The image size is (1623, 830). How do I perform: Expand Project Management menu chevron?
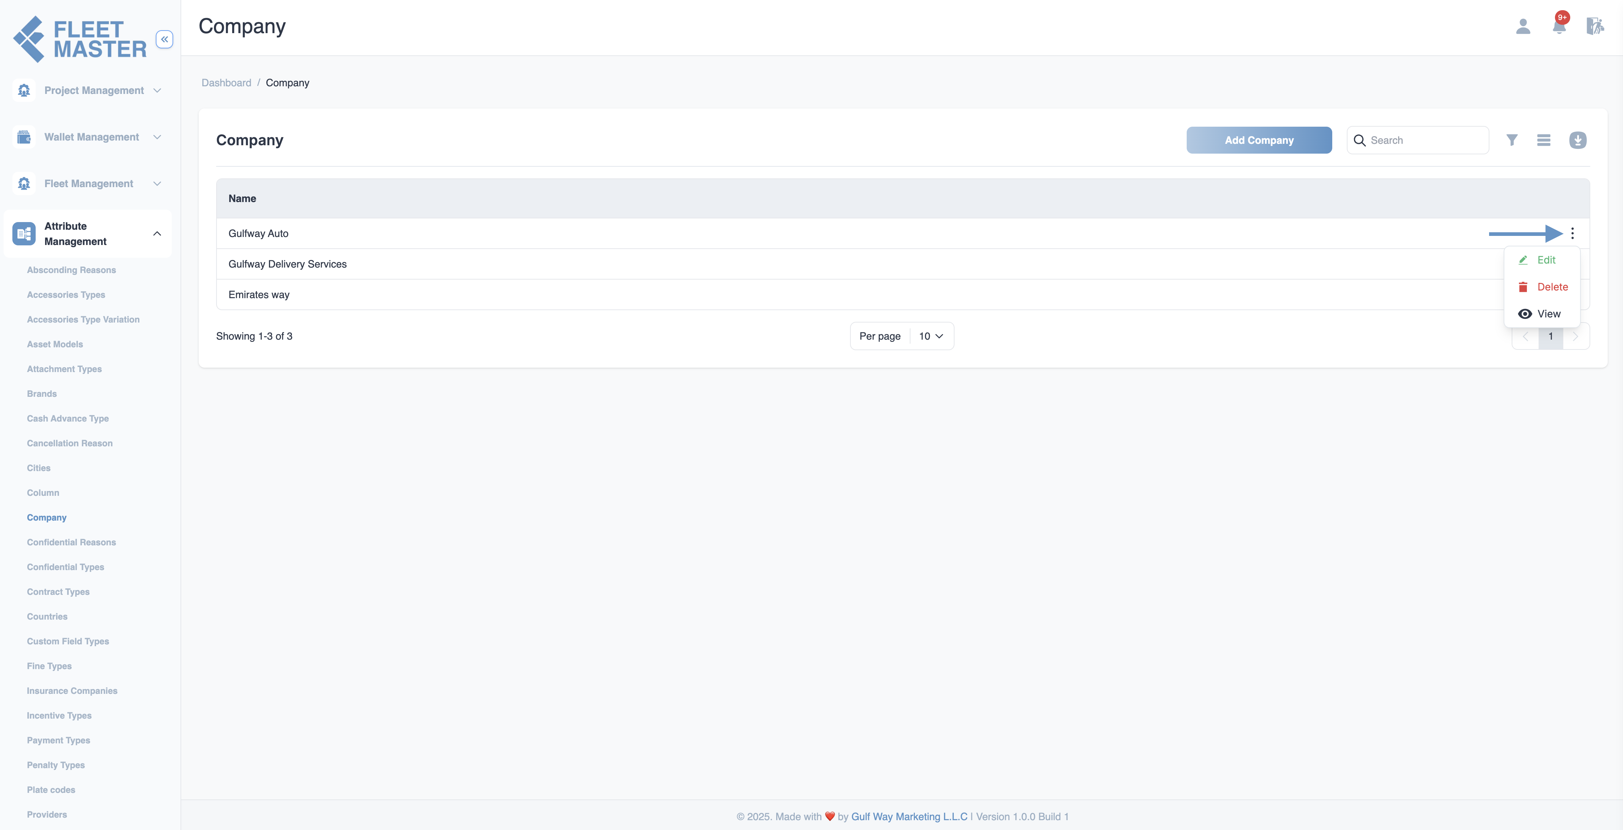(158, 90)
